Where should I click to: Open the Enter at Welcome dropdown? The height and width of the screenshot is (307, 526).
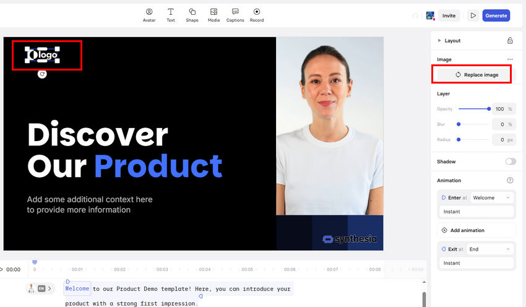click(492, 197)
